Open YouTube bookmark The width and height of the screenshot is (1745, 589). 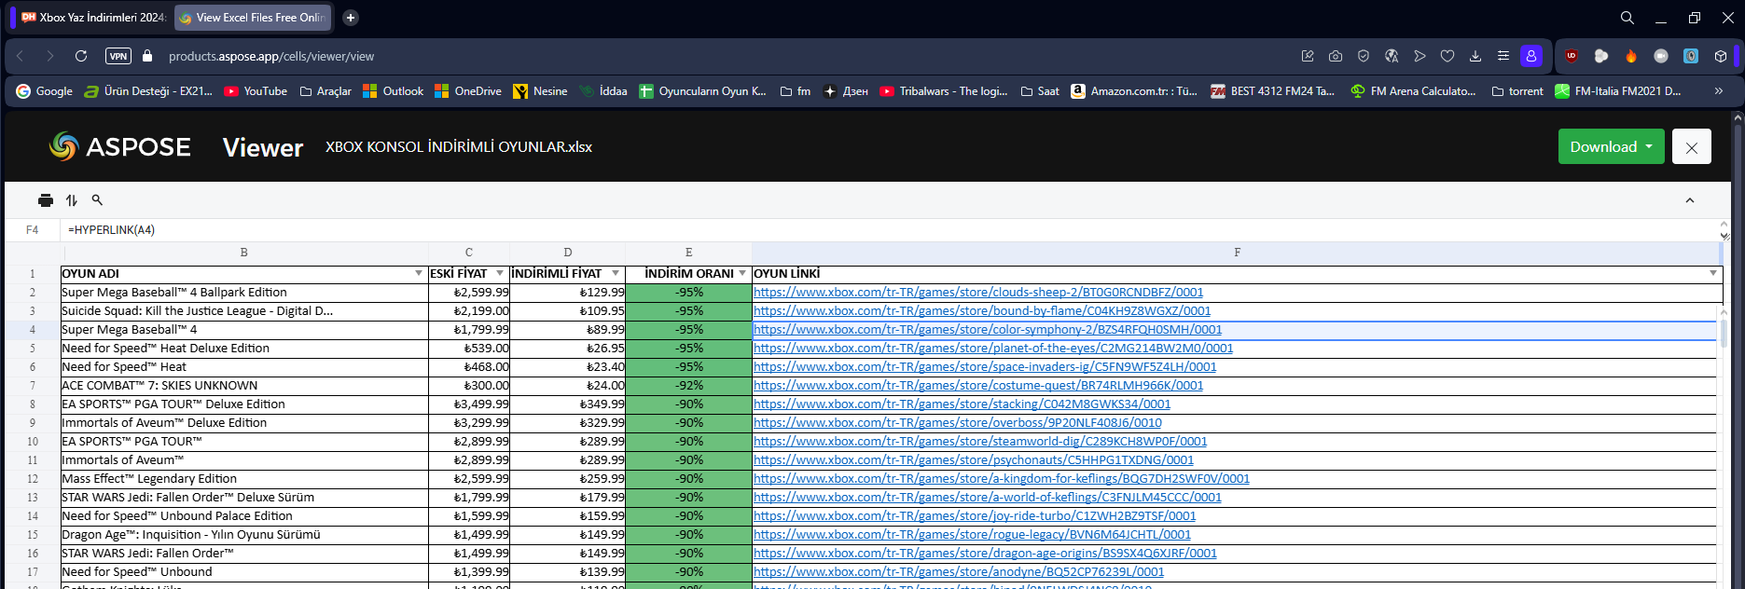[x=256, y=91]
